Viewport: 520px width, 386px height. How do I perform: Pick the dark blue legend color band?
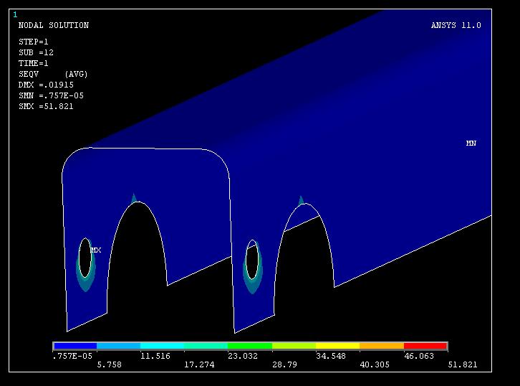(75, 346)
